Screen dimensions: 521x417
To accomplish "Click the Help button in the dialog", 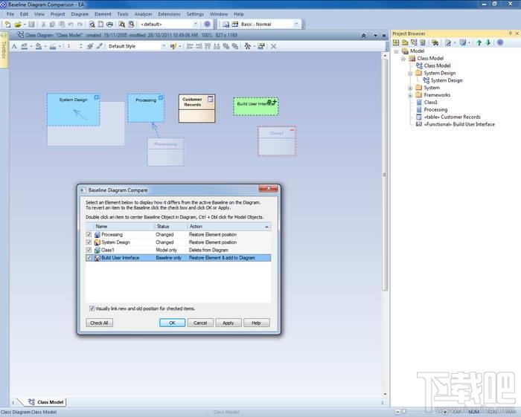I will click(257, 323).
